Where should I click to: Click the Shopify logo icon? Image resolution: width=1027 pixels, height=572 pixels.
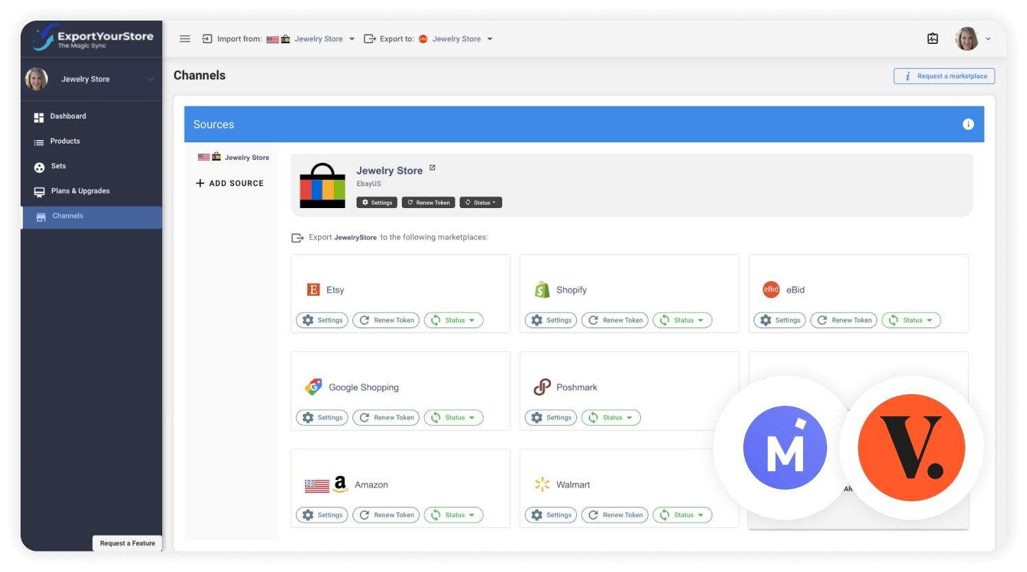click(543, 290)
